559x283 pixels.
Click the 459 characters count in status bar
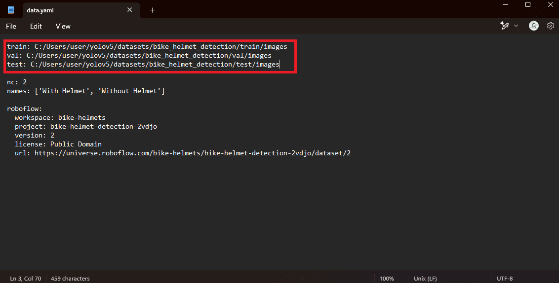(x=70, y=279)
